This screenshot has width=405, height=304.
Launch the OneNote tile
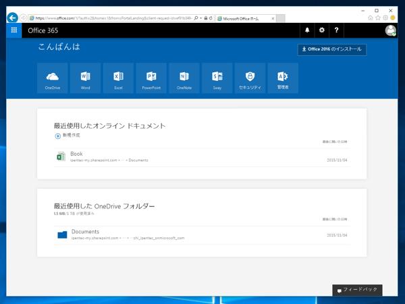tap(184, 78)
